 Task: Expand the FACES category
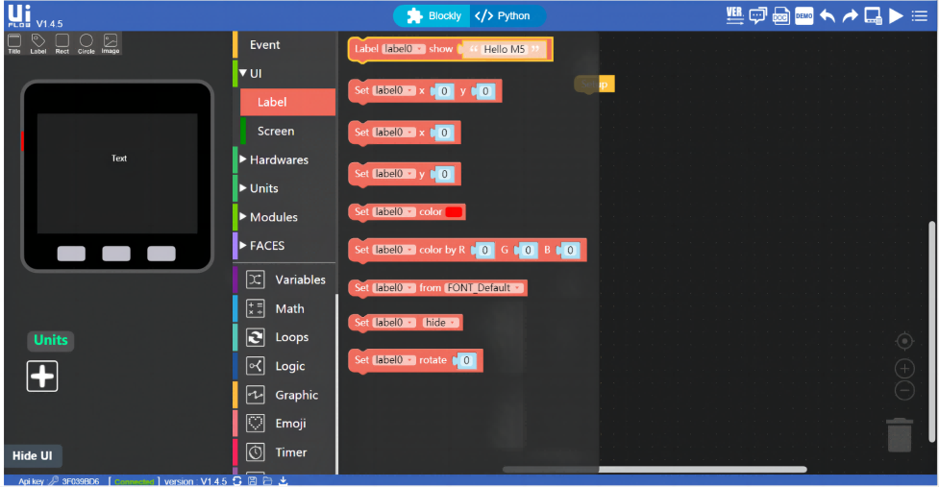coord(243,245)
